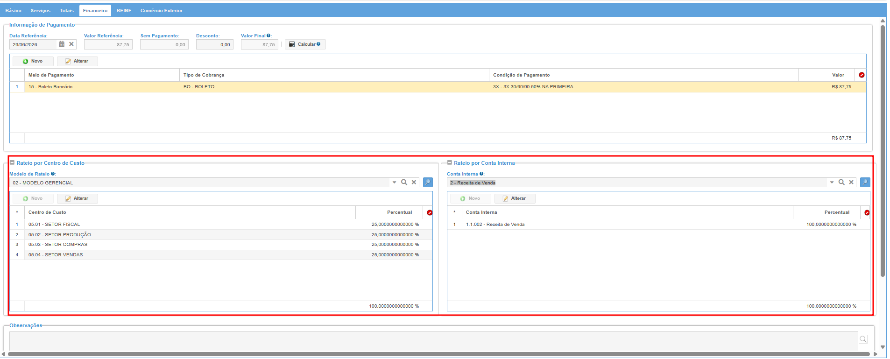The image size is (890, 359).
Task: Clear the Conta Interna selection
Action: point(851,183)
